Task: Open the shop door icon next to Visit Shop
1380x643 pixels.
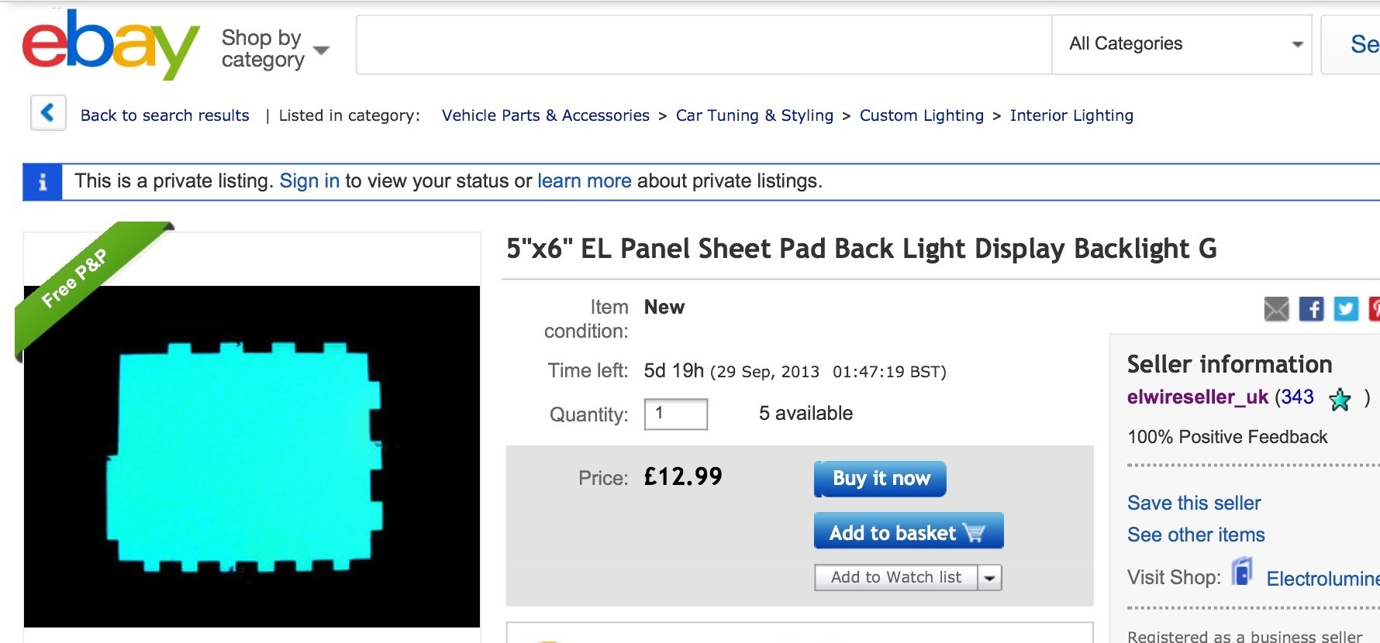Action: 1242,573
